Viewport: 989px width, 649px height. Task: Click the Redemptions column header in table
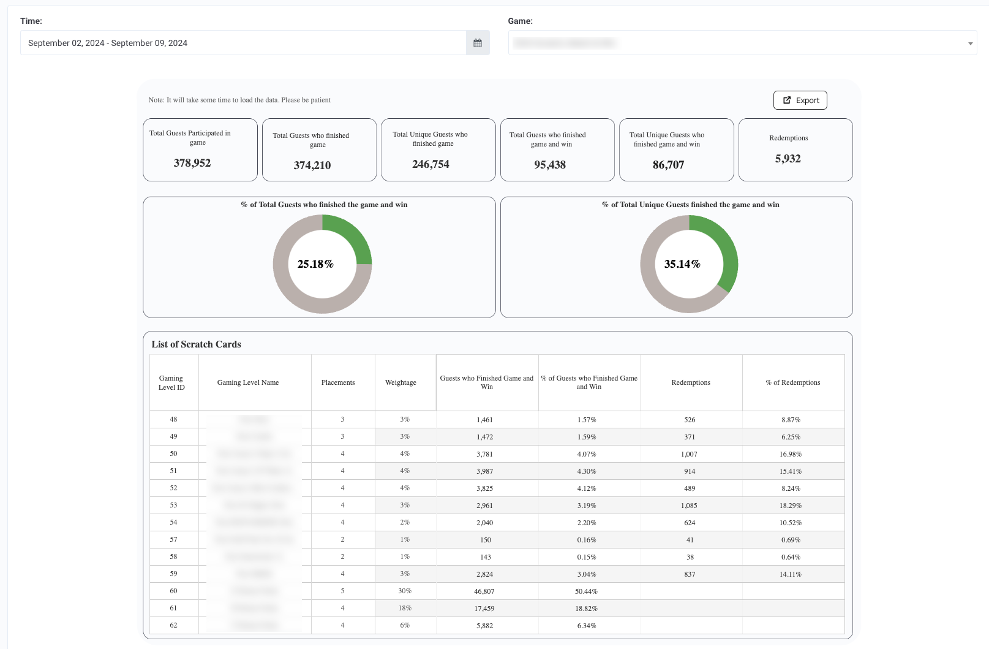pyautogui.click(x=691, y=383)
